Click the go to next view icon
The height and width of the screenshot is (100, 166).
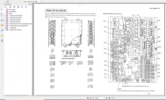click(x=115, y=98)
